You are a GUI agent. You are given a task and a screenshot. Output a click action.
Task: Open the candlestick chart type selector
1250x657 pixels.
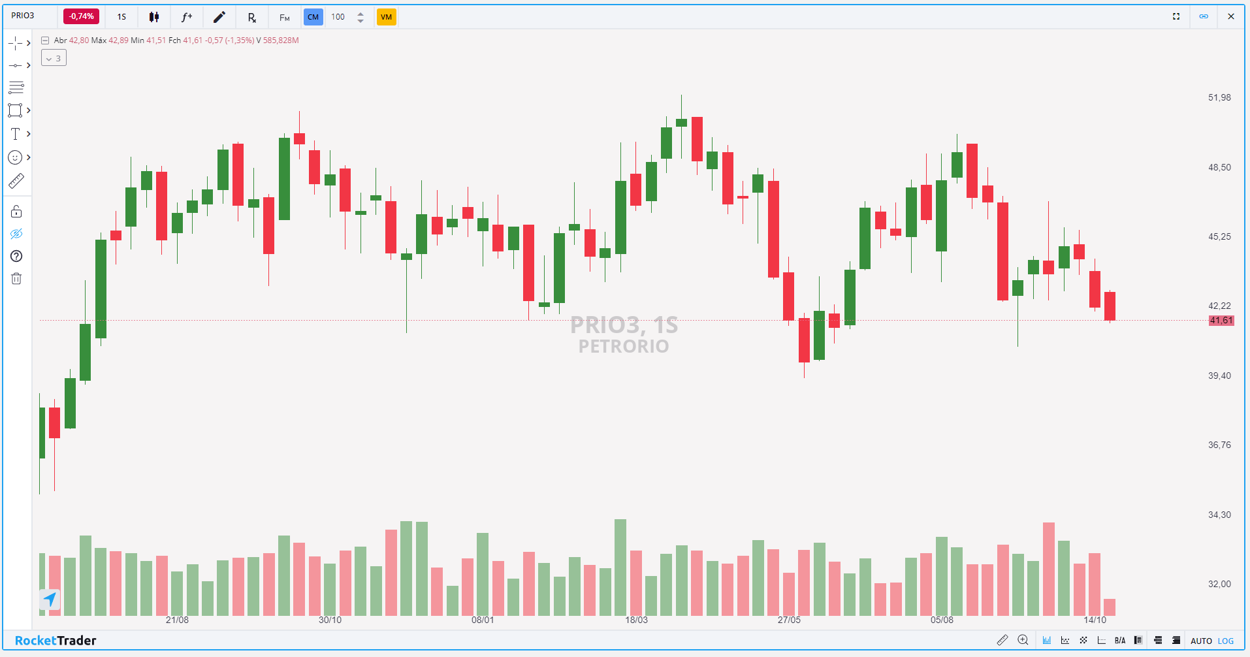click(154, 17)
